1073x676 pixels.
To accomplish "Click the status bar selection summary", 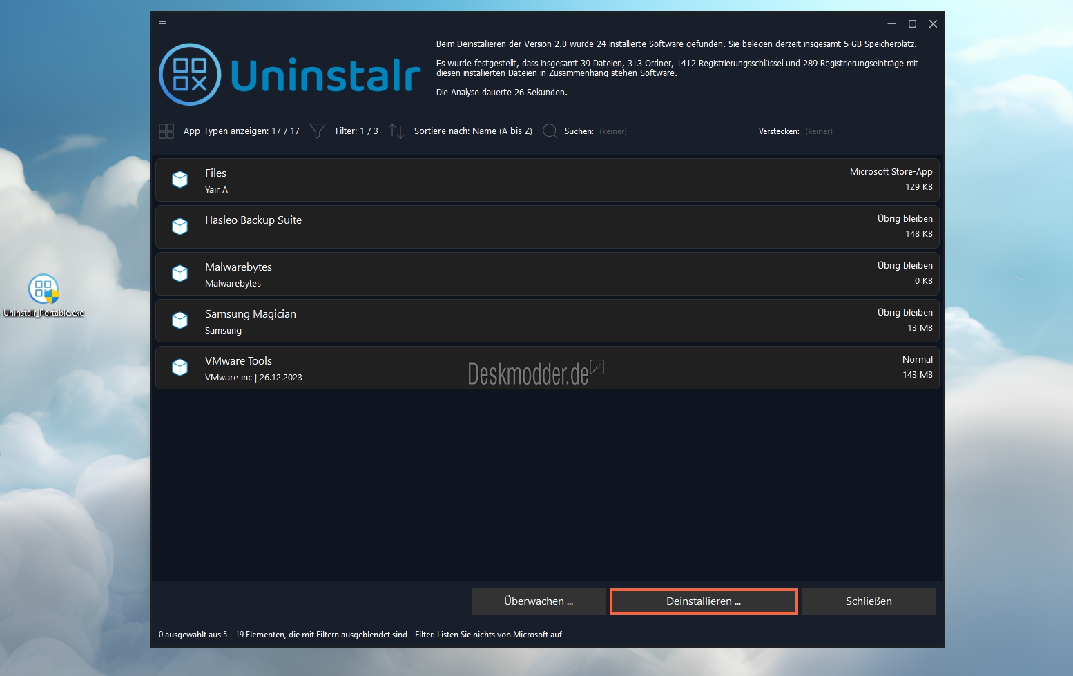I will tap(360, 635).
